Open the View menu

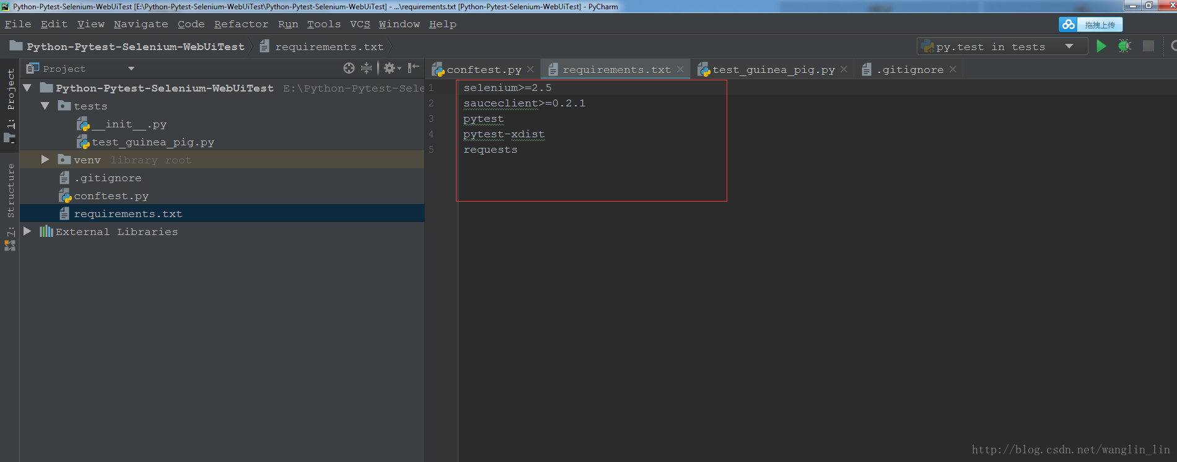[x=91, y=24]
